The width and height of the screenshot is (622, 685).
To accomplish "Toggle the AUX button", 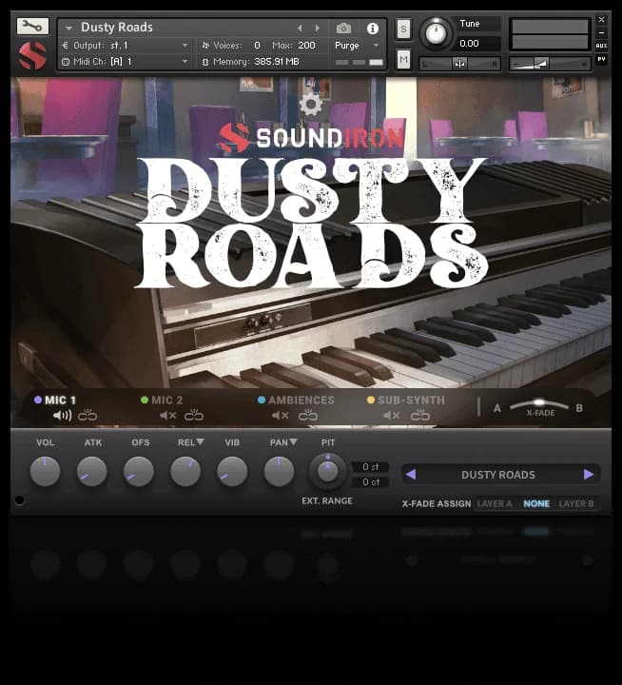I will (601, 46).
